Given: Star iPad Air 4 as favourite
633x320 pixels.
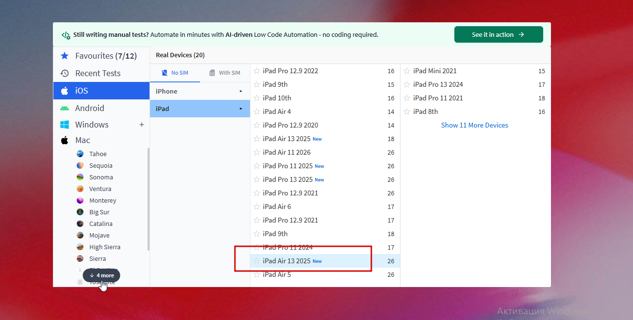Looking at the screenshot, I should click(257, 112).
